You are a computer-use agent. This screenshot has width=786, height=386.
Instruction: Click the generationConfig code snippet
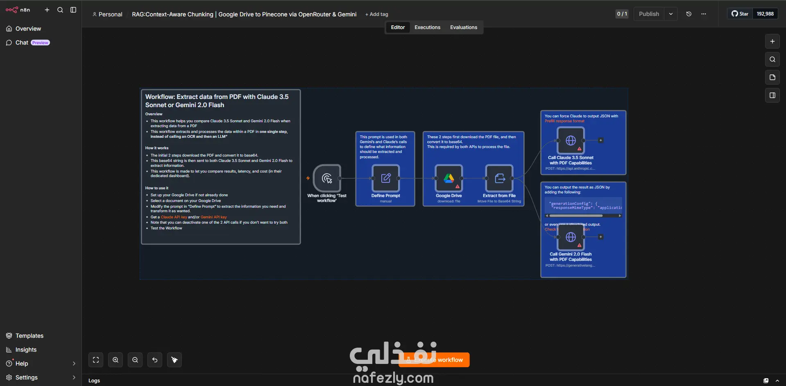pyautogui.click(x=584, y=206)
